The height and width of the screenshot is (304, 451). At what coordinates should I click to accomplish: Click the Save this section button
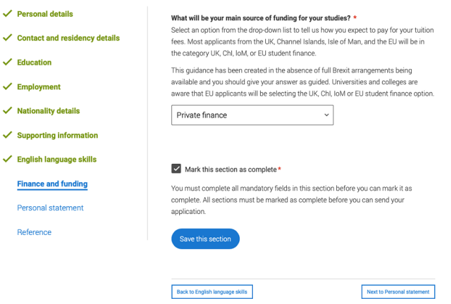pos(205,239)
